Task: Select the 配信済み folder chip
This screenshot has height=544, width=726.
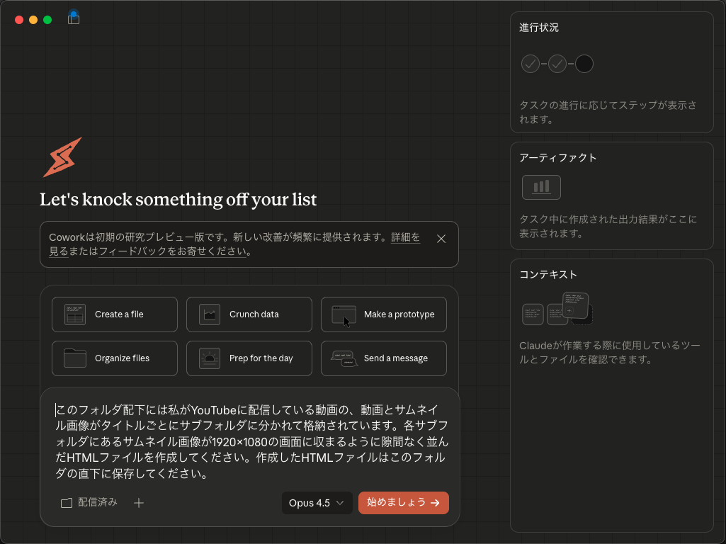Action: pos(89,503)
